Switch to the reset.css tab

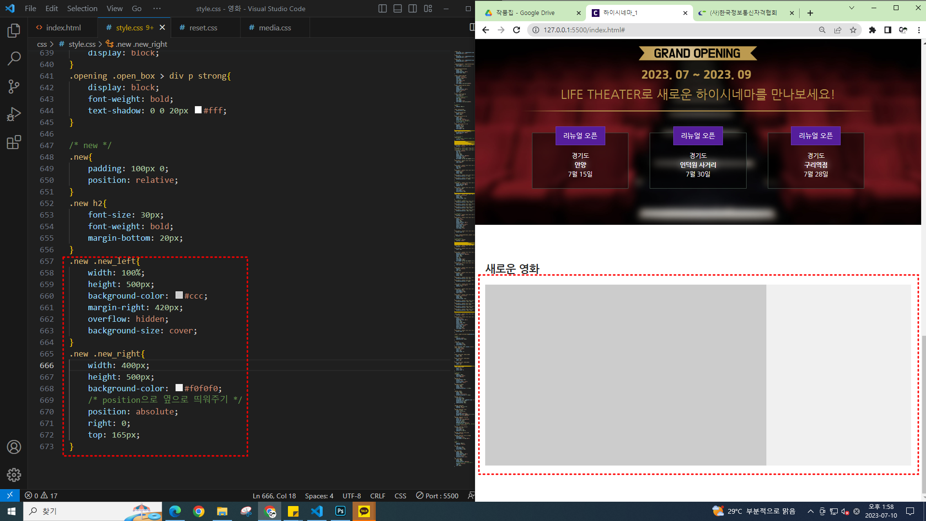[203, 28]
